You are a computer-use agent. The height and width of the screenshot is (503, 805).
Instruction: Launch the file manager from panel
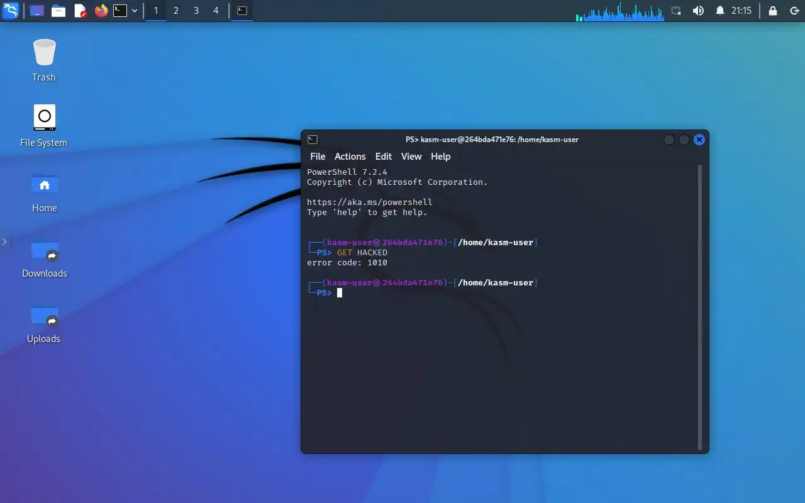[x=58, y=11]
